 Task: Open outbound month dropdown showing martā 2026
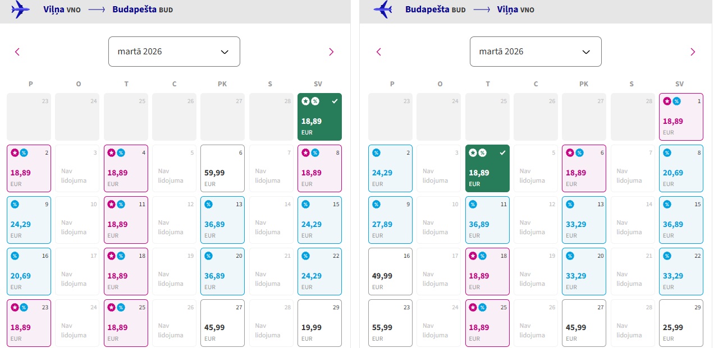174,52
